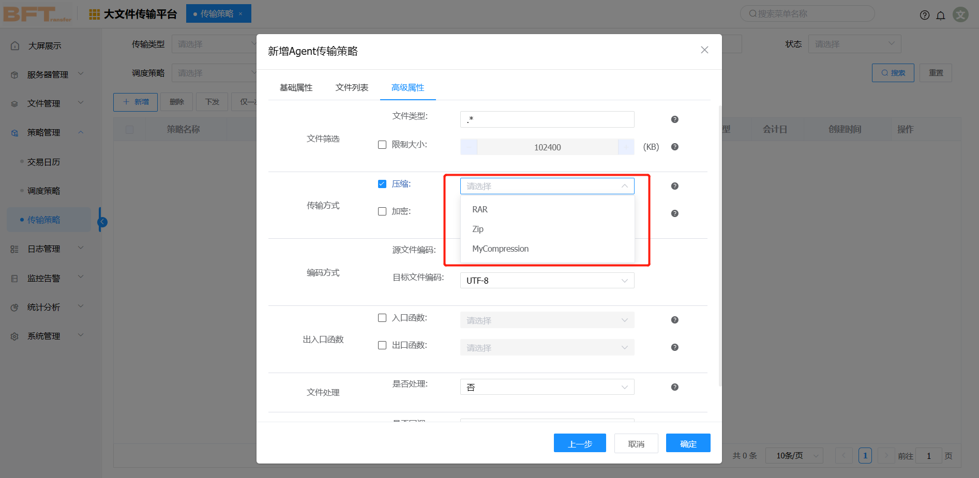The width and height of the screenshot is (979, 478).
Task: Switch to the 文件列表 tab
Action: [x=352, y=88]
